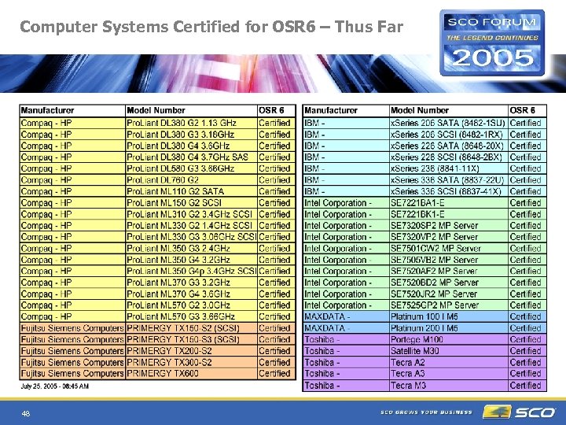Select the PRIMERGY TX150-S2 (SCSI) cell

(191, 328)
